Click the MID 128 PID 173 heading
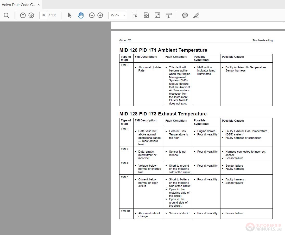Screen dimensions: 285x235 click(163, 114)
